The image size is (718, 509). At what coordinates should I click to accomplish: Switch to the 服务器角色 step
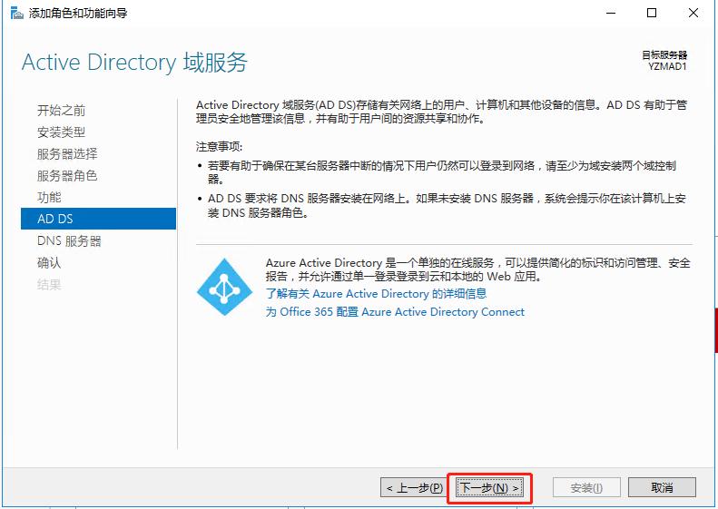point(67,176)
